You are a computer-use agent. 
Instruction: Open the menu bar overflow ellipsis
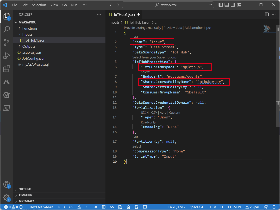tap(85, 5)
